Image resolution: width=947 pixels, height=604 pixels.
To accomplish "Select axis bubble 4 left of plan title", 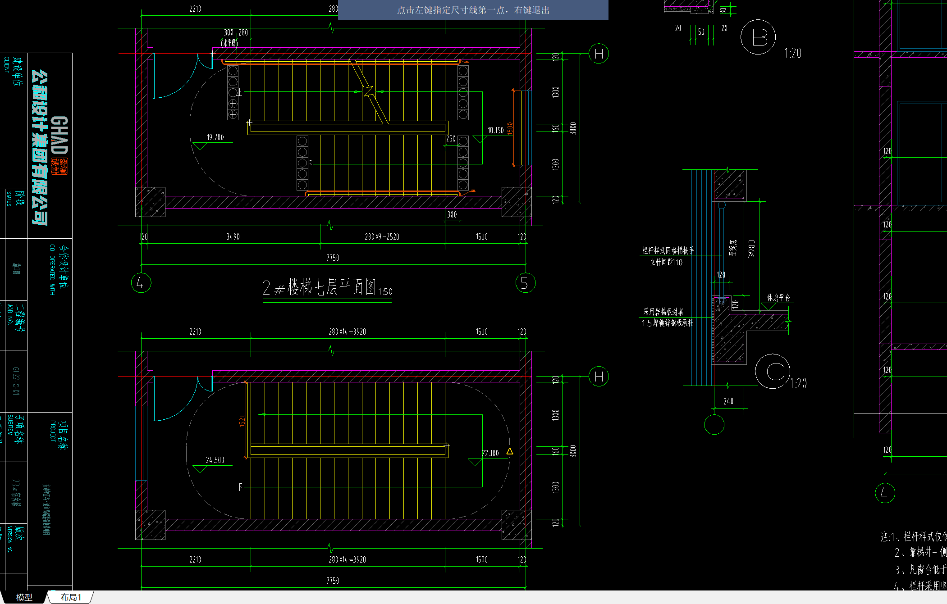I will coord(141,283).
